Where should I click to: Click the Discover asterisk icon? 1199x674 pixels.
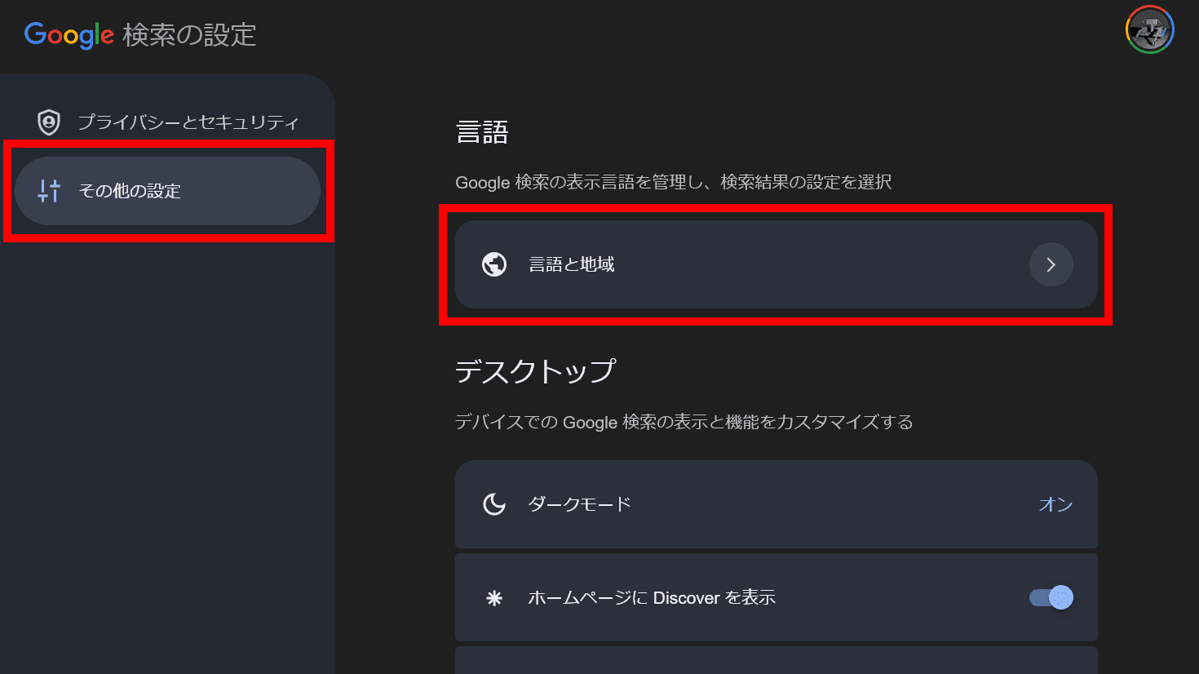(494, 598)
